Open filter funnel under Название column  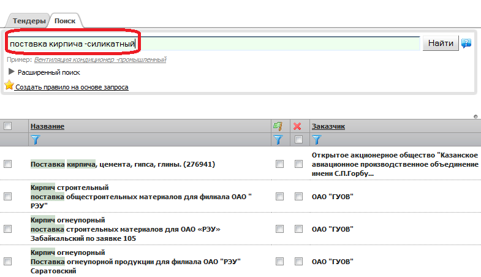click(36, 140)
